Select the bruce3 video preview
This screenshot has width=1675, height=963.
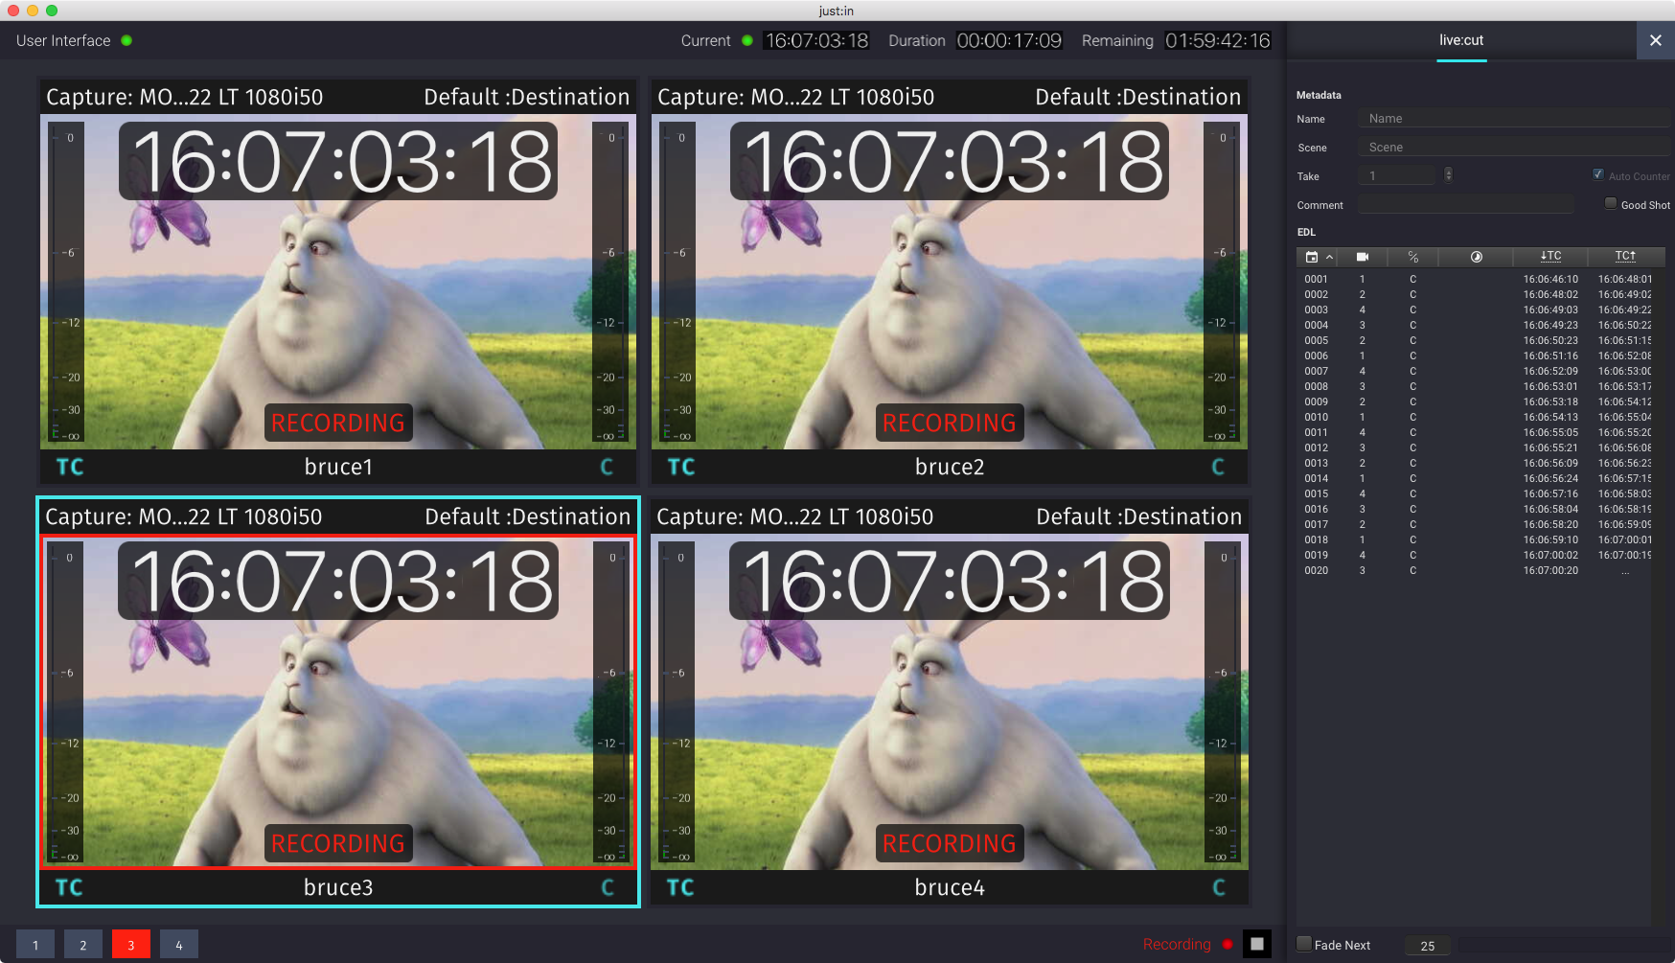[338, 702]
